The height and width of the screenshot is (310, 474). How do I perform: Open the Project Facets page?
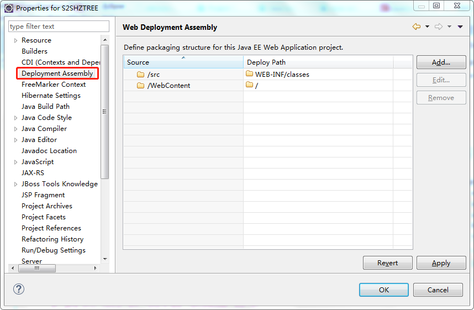(x=44, y=217)
